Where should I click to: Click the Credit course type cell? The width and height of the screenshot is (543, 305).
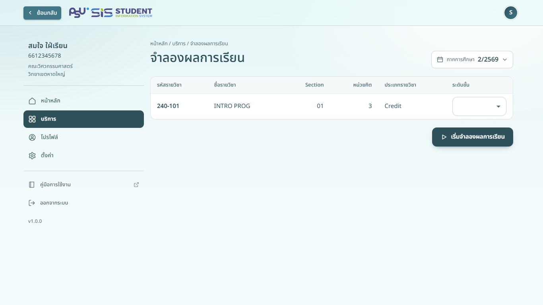[393, 106]
